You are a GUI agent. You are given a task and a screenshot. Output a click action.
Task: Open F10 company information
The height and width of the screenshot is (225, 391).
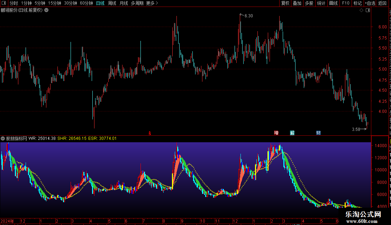tap(346, 3)
